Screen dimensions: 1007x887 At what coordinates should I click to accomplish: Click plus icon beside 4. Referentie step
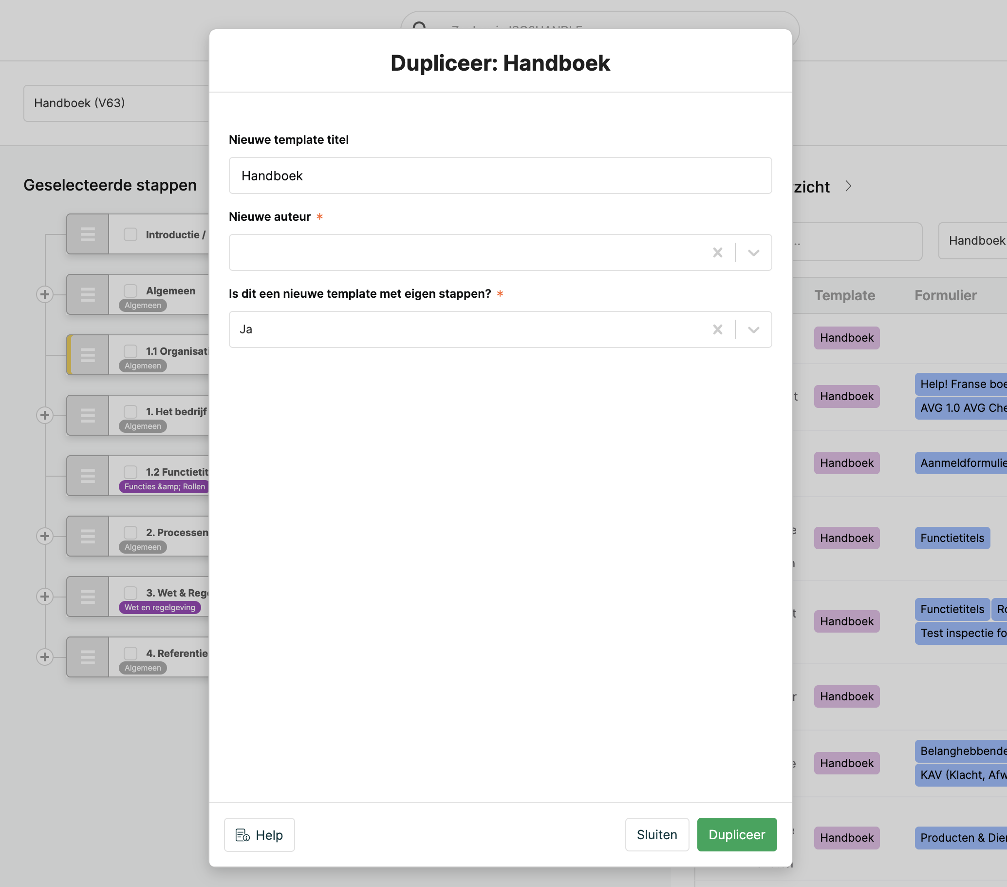click(45, 657)
